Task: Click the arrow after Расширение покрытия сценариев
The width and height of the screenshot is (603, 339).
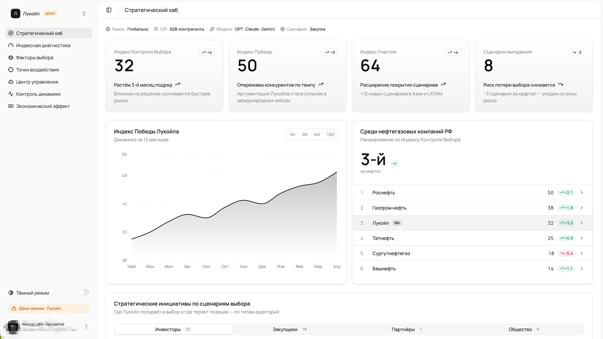Action: tap(443, 85)
